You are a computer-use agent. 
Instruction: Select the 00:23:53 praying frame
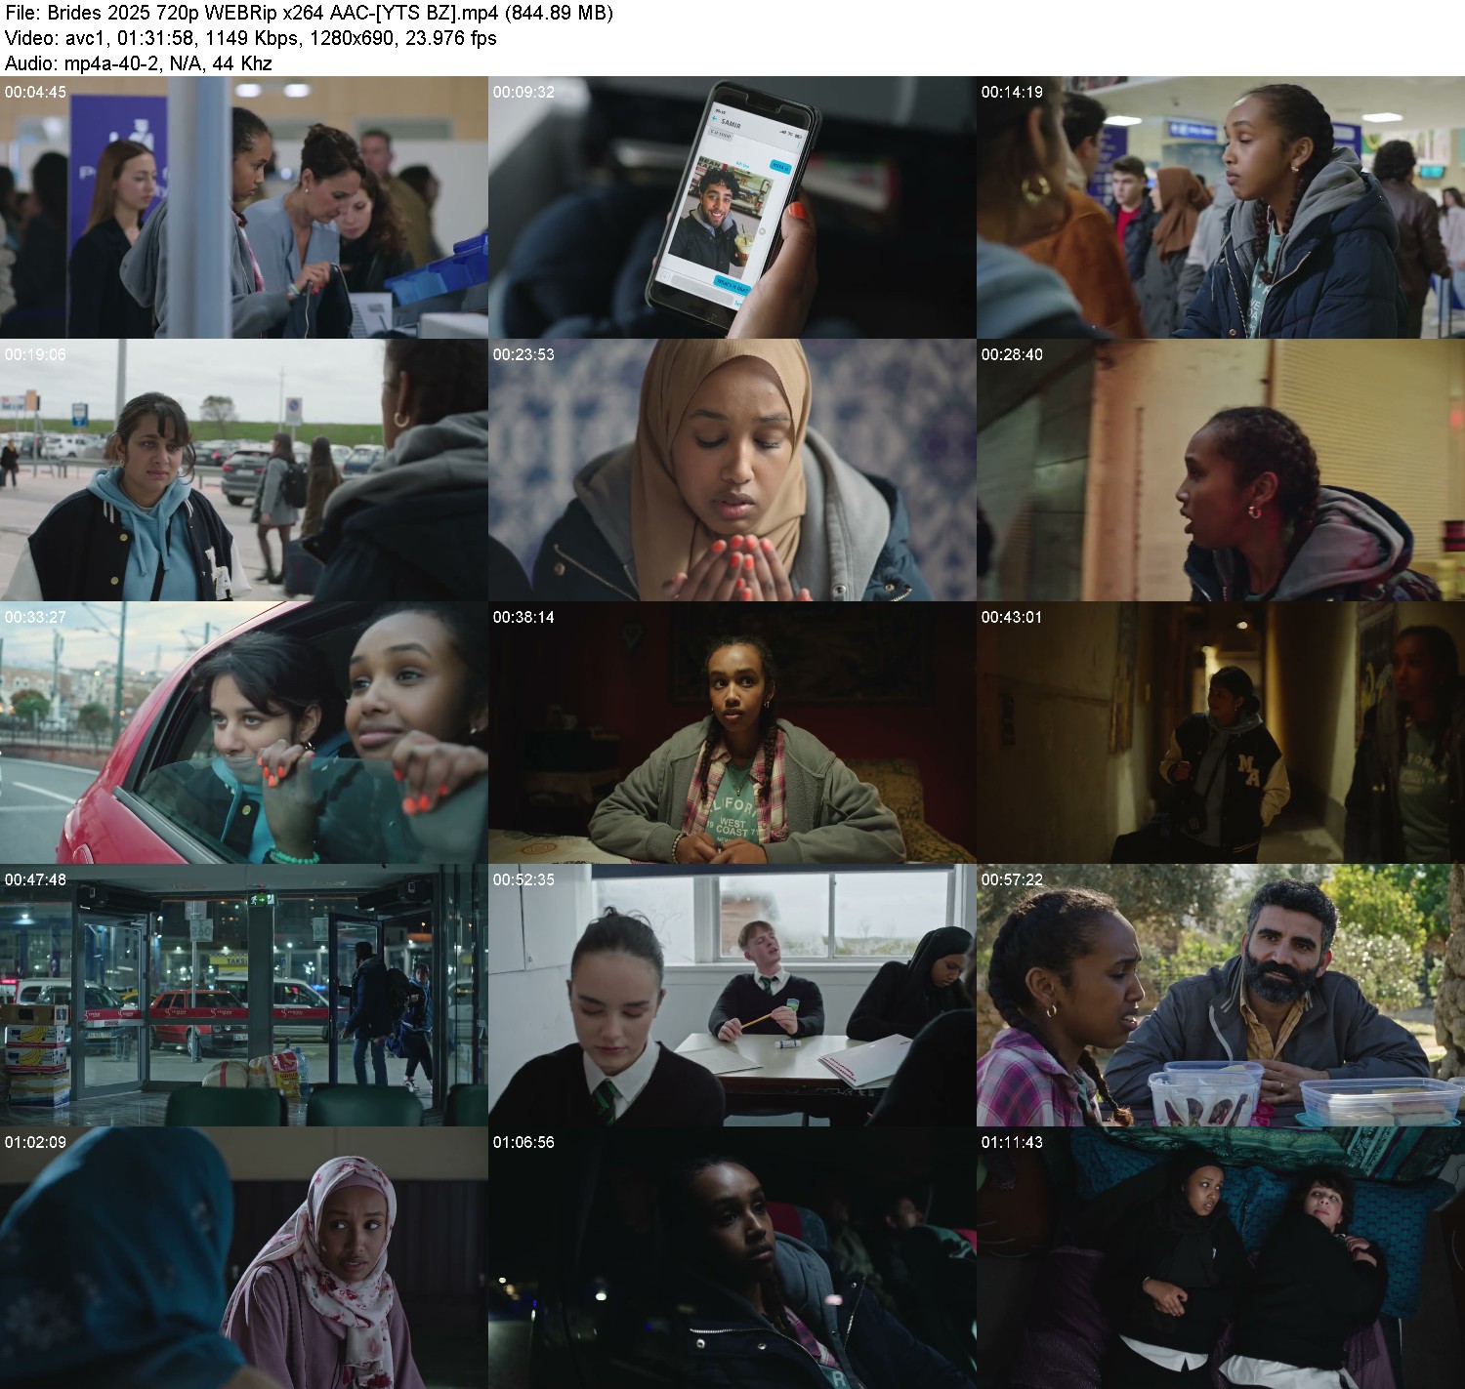[732, 470]
